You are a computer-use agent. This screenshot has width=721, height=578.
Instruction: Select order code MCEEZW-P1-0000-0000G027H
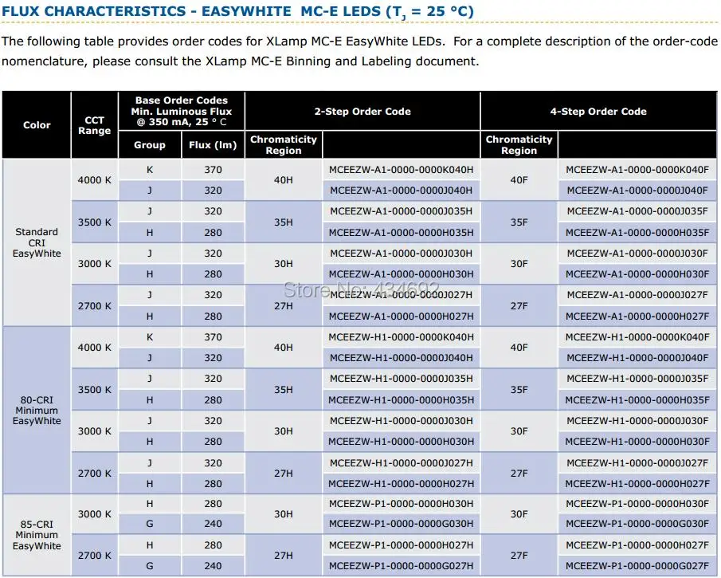coord(401,567)
